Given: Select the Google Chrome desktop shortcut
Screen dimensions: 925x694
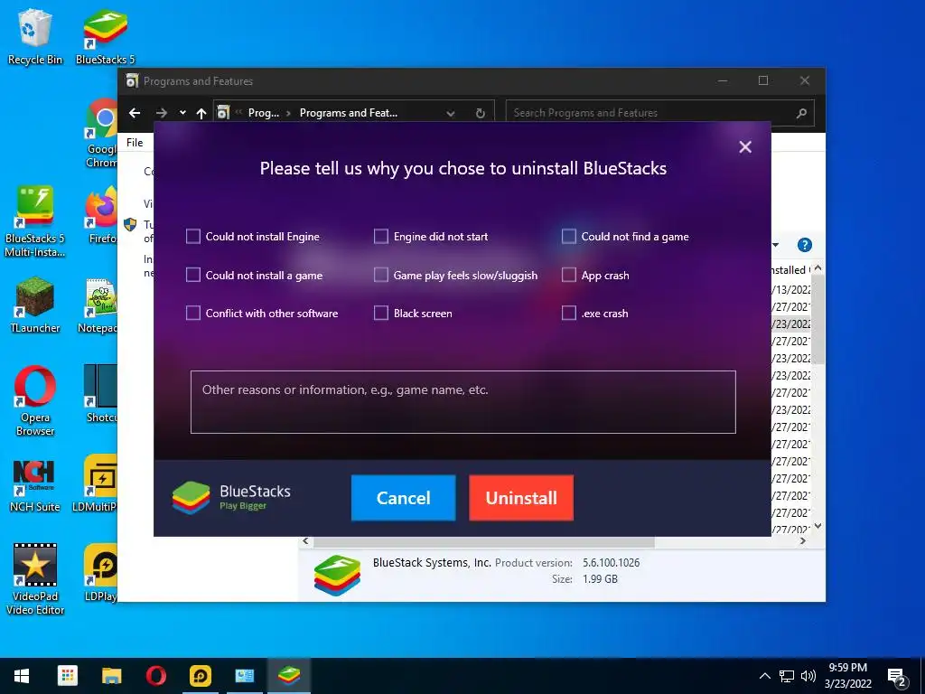Looking at the screenshot, I should tap(101, 134).
